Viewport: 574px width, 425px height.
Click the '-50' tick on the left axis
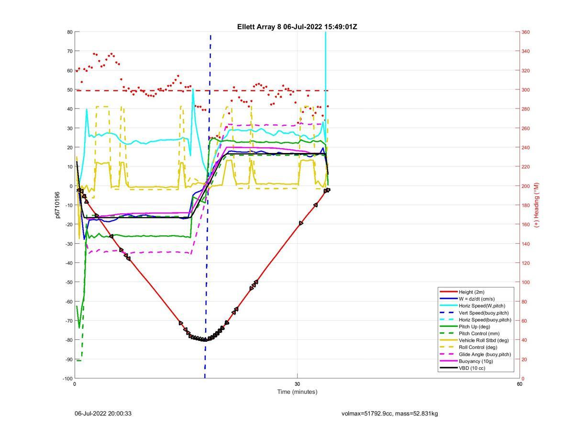[69, 282]
